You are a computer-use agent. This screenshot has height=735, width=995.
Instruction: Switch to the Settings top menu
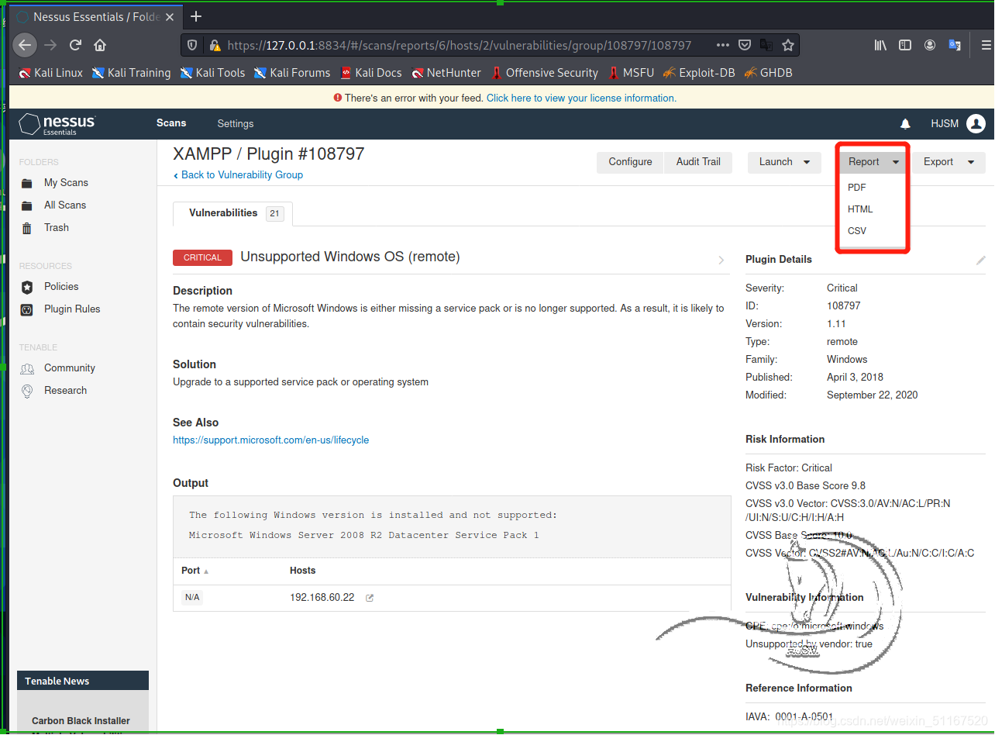tap(235, 124)
